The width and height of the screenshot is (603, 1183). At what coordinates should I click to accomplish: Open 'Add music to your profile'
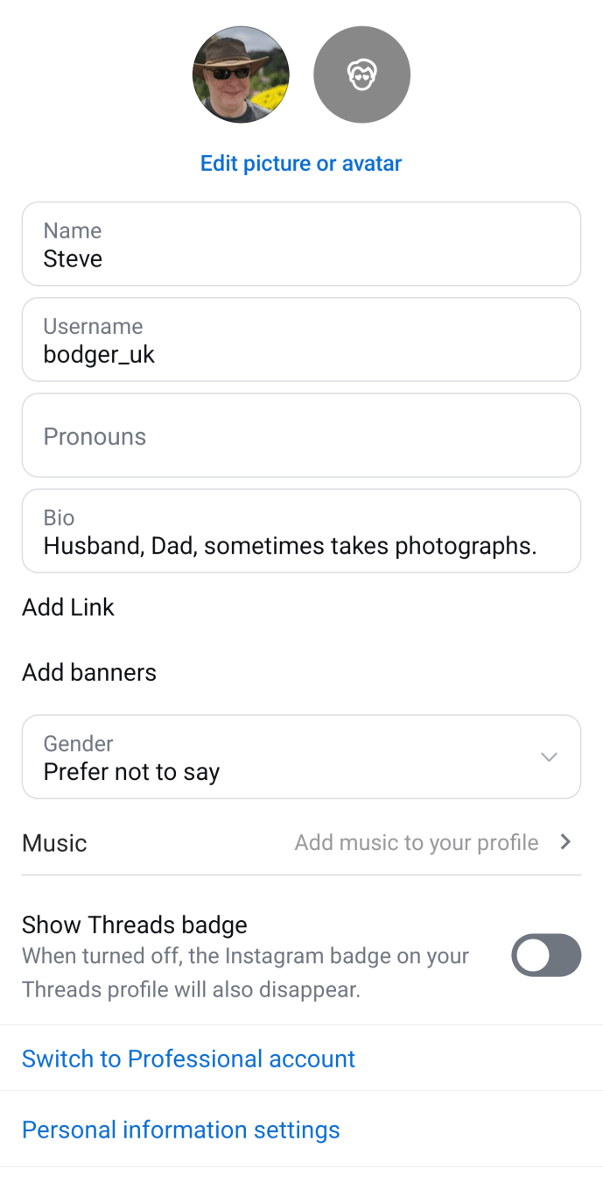417,843
